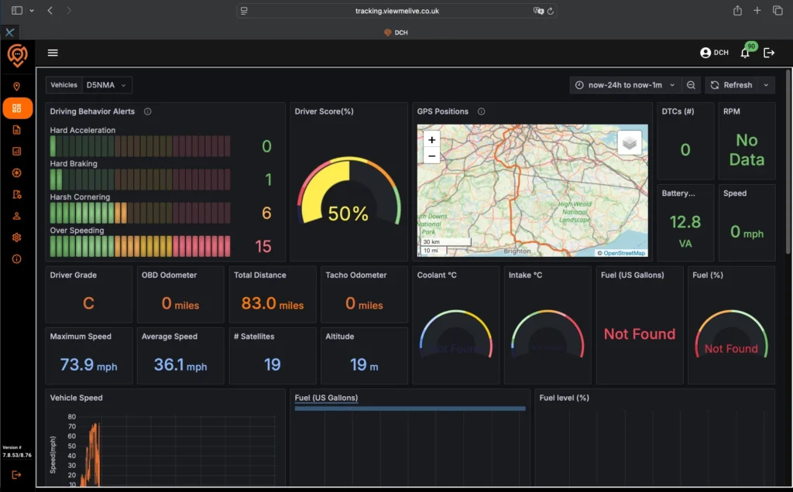The height and width of the screenshot is (492, 793).
Task: Click info icon beside Driving Behavior Alerts
Action: 148,111
